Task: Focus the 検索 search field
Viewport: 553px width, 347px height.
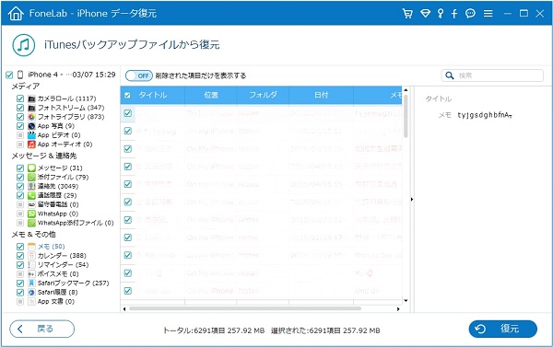Action: [492, 75]
